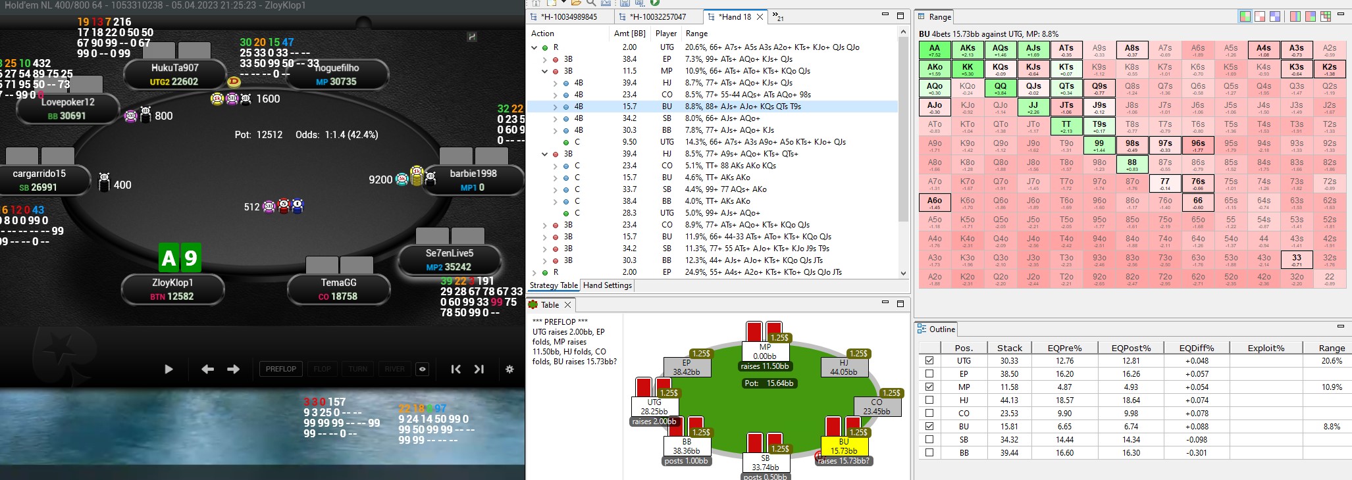Maximize the Table view panel
Viewport: 1352px width, 480px height.
[x=900, y=304]
